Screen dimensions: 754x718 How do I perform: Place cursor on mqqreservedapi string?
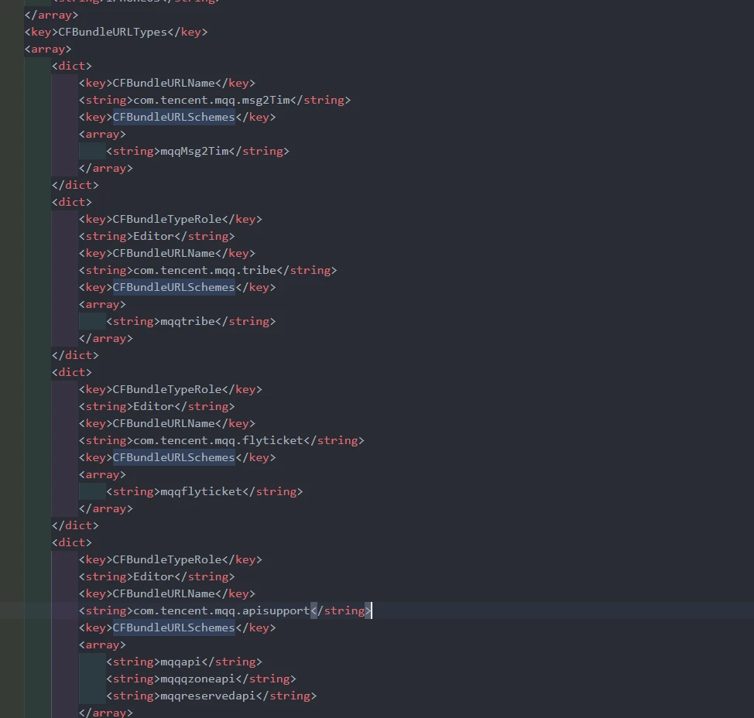click(207, 696)
